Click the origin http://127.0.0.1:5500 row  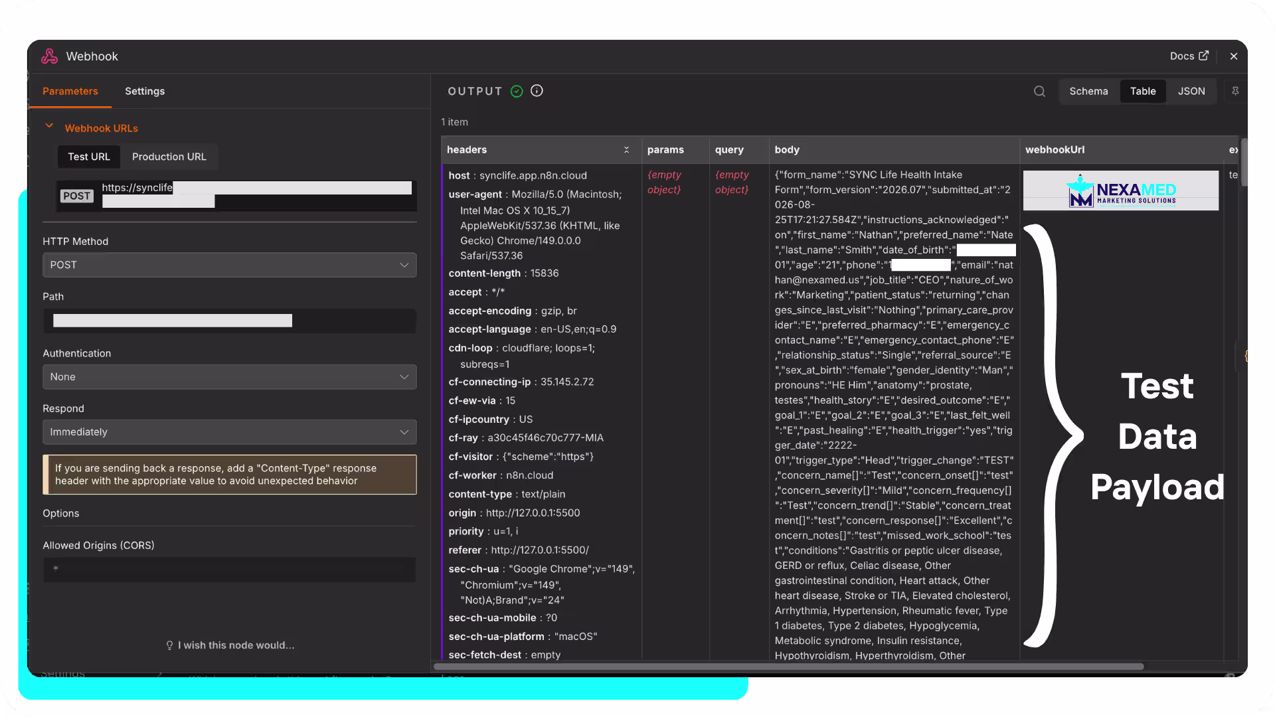click(x=514, y=513)
